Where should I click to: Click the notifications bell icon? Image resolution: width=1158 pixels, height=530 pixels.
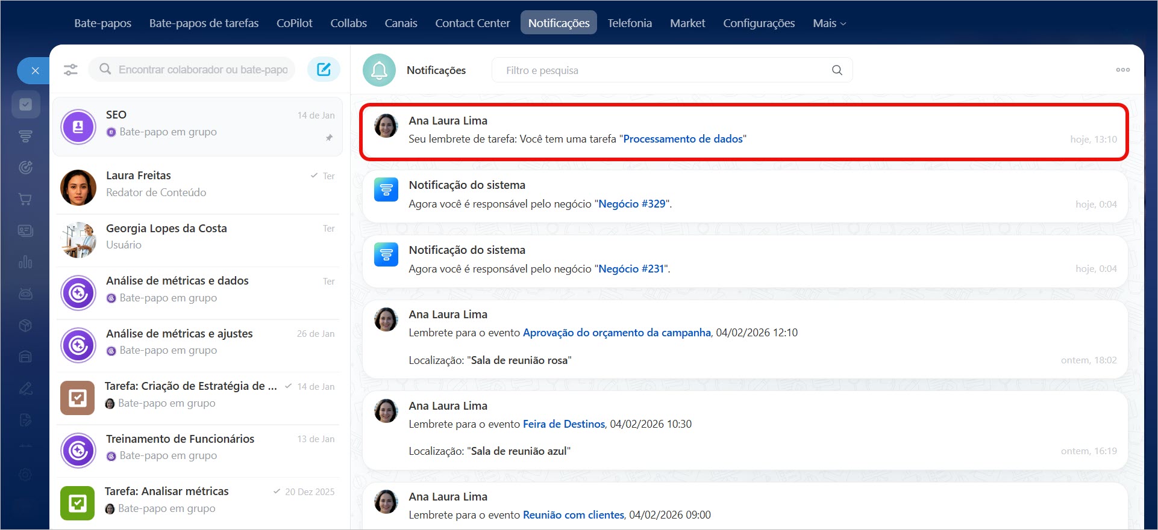379,70
